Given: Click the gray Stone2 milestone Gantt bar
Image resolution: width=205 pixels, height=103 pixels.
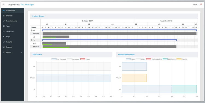Looking at the screenshot, I should coord(109,46).
